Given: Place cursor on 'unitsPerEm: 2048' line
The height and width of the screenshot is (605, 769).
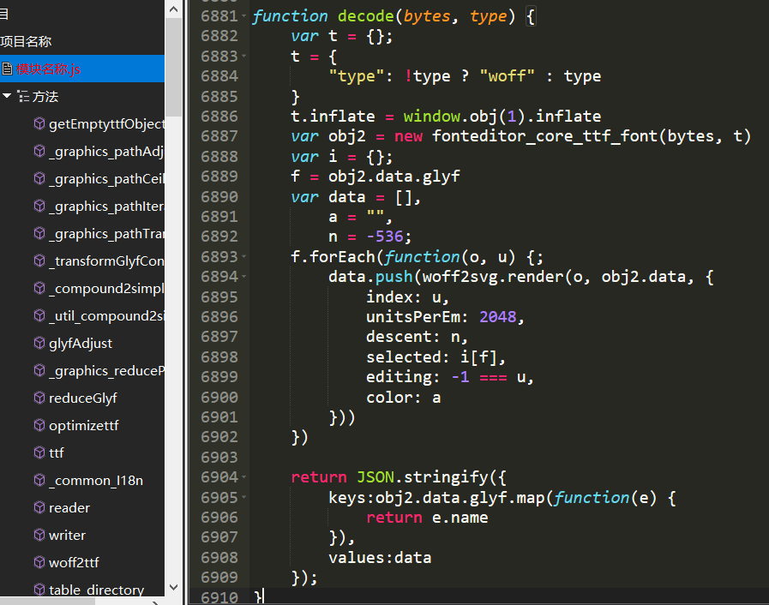Looking at the screenshot, I should pos(445,317).
